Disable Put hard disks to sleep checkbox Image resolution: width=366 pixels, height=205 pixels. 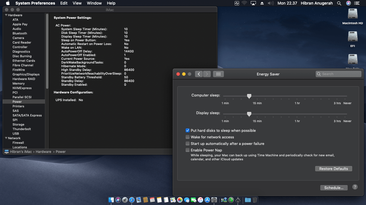[x=188, y=130]
